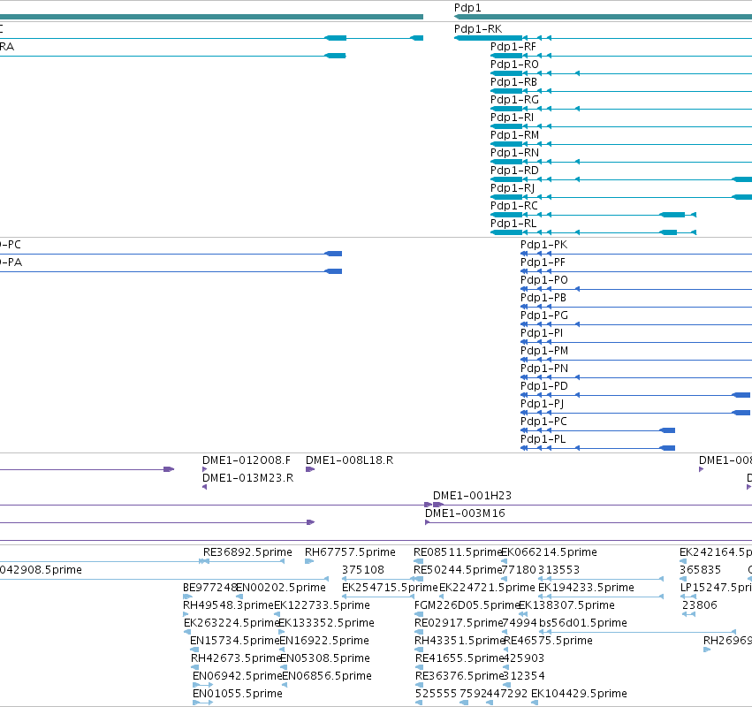Select the Pdp1 gene label
The width and height of the screenshot is (752, 707).
point(467,8)
